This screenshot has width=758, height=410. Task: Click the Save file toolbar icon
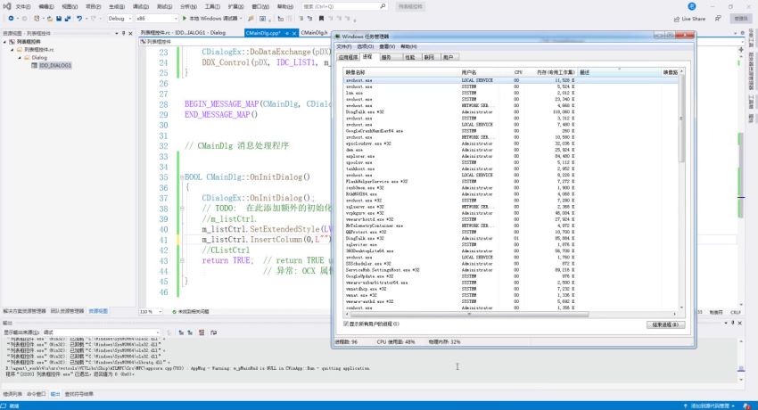[x=59, y=19]
